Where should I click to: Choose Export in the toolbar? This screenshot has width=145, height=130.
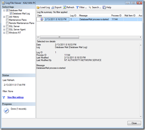pyautogui.click(x=56, y=8)
